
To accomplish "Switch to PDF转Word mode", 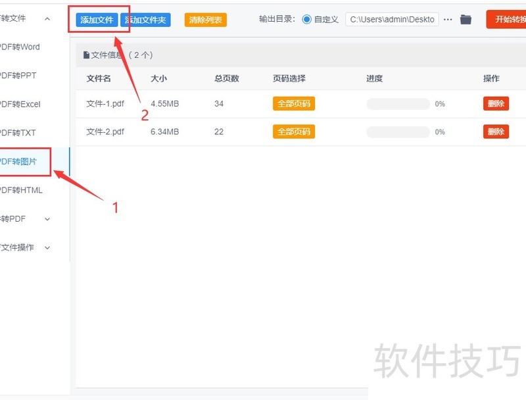I will pos(20,47).
